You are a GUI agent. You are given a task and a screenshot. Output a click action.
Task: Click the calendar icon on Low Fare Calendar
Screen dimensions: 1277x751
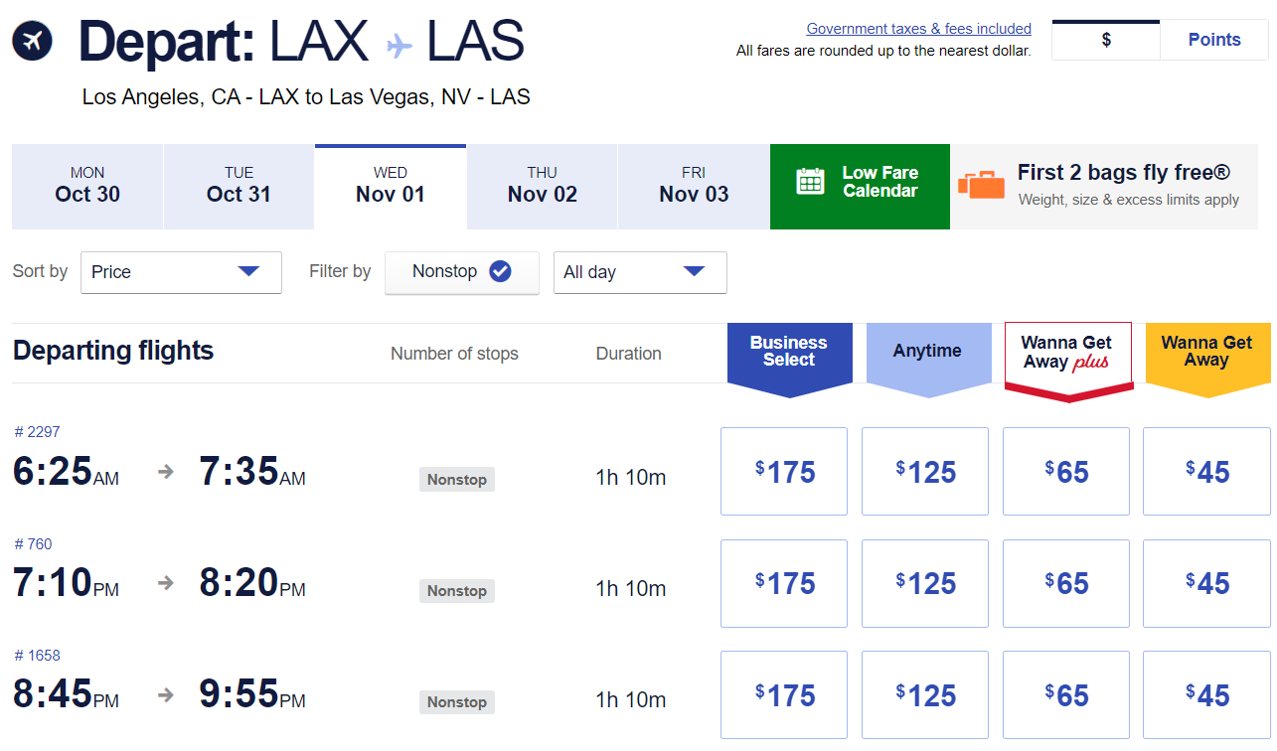point(810,183)
